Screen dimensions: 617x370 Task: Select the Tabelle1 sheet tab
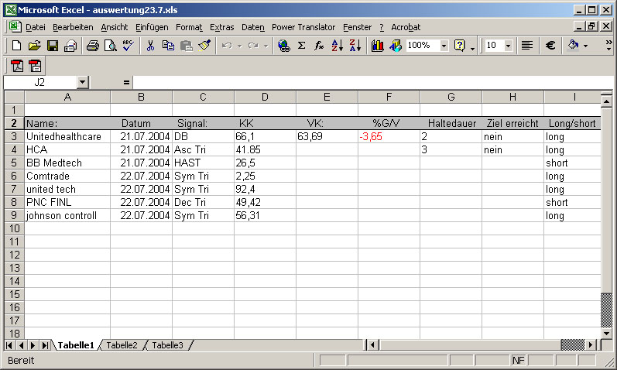click(76, 345)
